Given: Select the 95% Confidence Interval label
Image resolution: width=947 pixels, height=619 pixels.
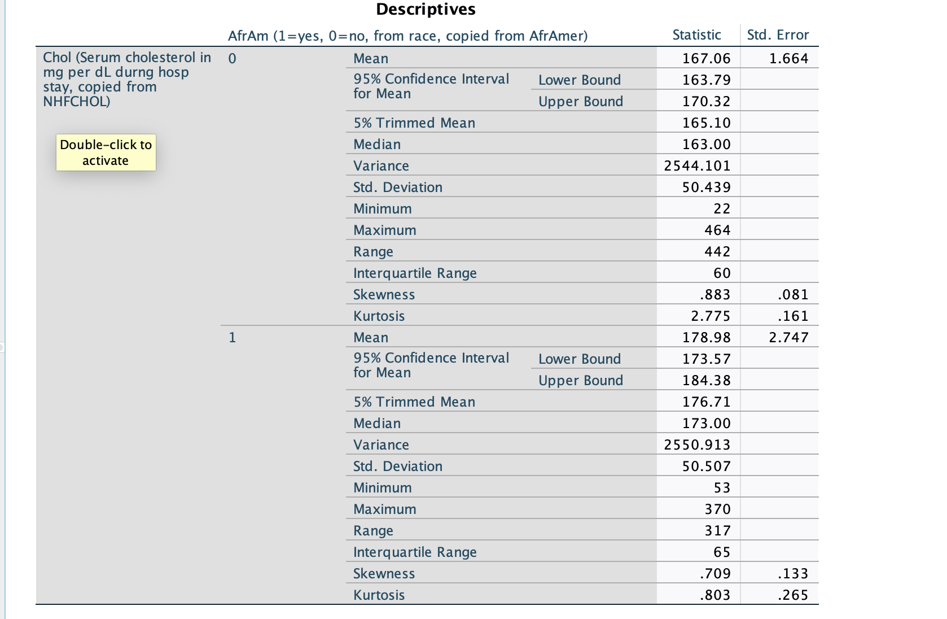Looking at the screenshot, I should tap(431, 86).
